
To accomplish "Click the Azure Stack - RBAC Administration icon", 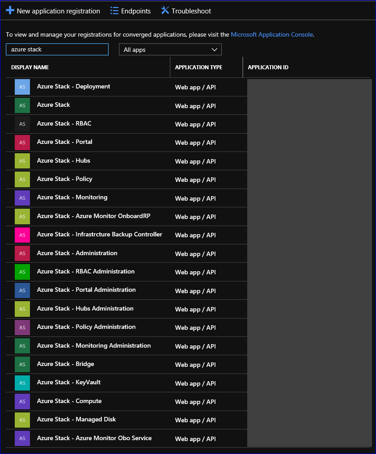I will (22, 272).
